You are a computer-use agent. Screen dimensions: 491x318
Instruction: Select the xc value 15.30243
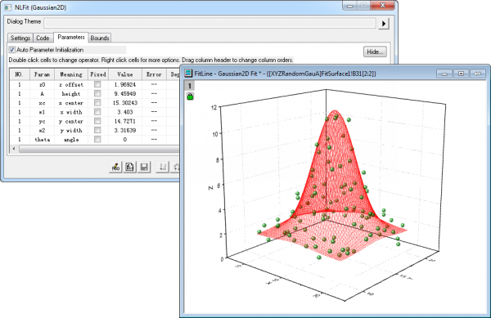(125, 102)
